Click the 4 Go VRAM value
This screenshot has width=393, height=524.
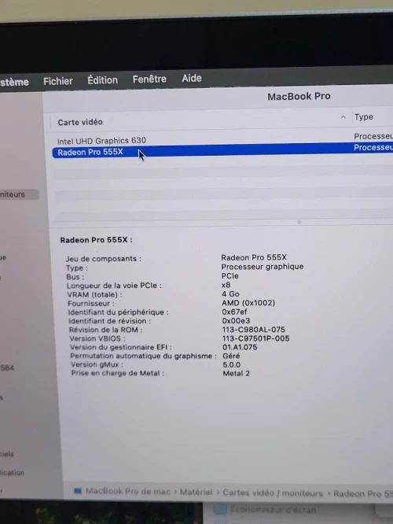coord(230,293)
